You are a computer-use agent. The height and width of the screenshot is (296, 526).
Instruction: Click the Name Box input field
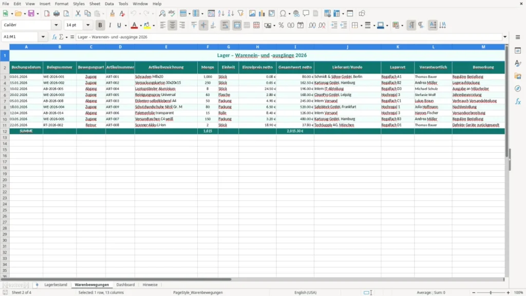(x=21, y=37)
